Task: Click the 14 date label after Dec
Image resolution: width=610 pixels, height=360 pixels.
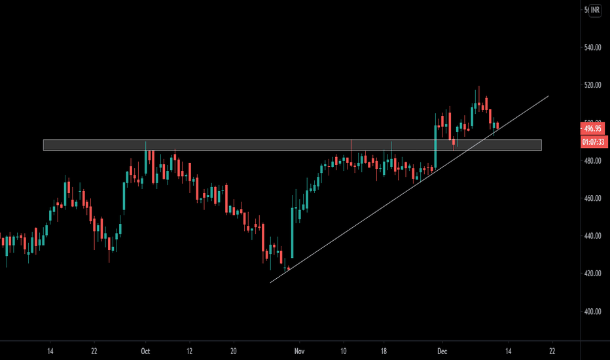Action: pos(509,351)
